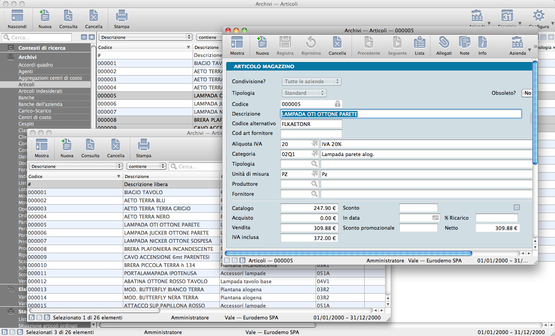Select Accordi quadro in sidebar list
This screenshot has height=336, width=555.
35,65
